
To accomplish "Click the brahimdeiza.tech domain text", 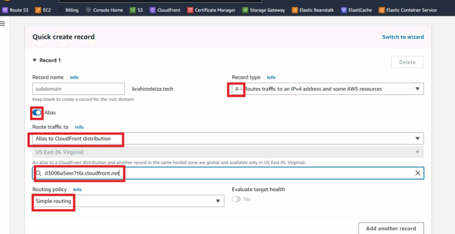I will tap(153, 89).
